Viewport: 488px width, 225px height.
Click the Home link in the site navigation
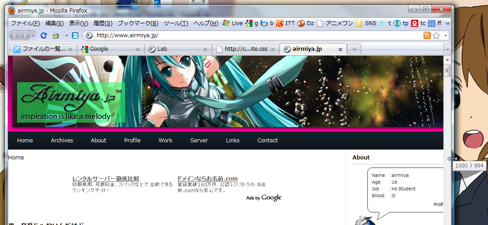point(25,141)
